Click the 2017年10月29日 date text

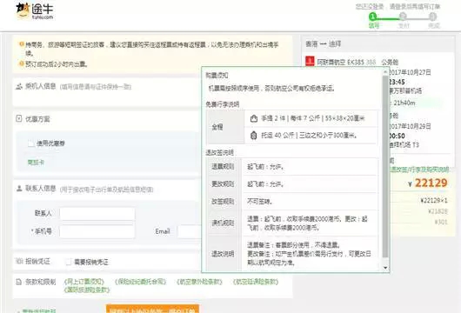coord(410,126)
